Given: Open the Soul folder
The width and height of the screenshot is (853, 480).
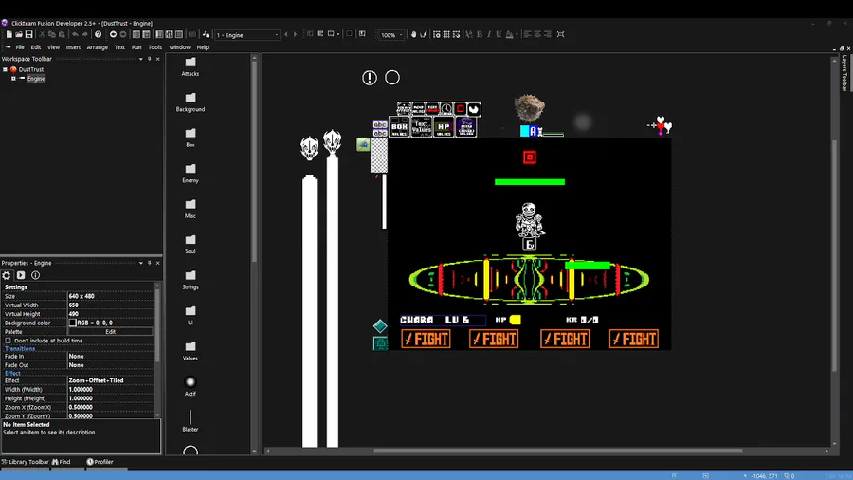Looking at the screenshot, I should tap(190, 245).
